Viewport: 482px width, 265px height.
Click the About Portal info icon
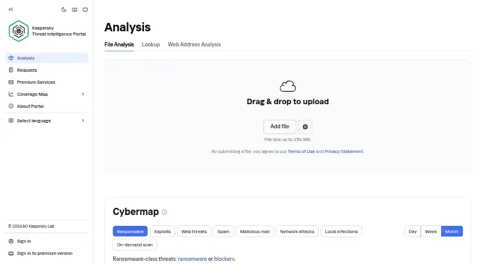(x=11, y=106)
